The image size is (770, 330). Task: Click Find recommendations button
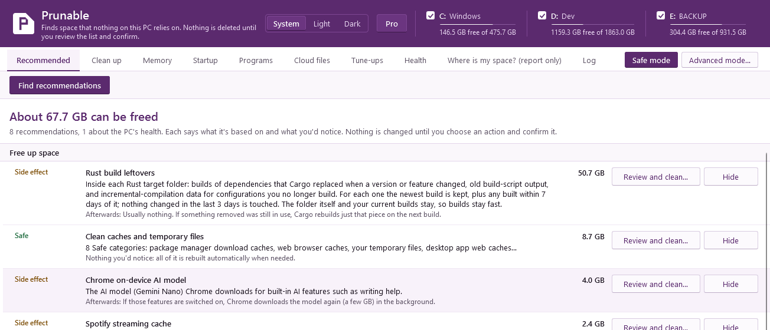pyautogui.click(x=60, y=85)
